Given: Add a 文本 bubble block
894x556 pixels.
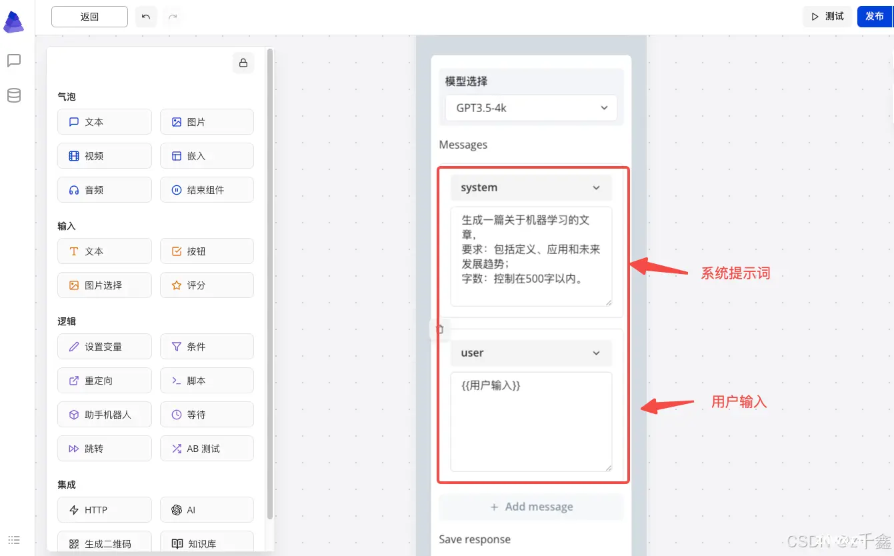Looking at the screenshot, I should click(105, 122).
